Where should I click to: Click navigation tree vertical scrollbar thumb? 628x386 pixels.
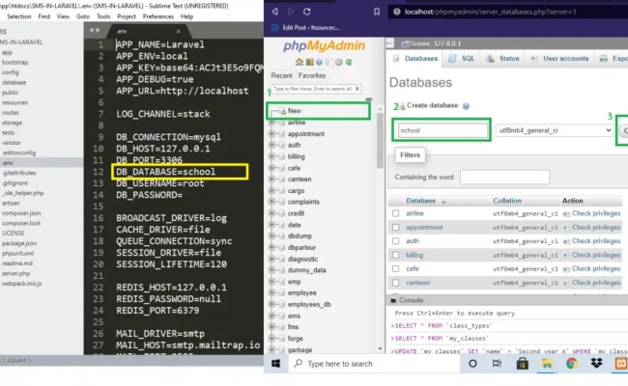[380, 140]
